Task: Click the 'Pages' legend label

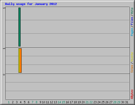Action: 132,32
